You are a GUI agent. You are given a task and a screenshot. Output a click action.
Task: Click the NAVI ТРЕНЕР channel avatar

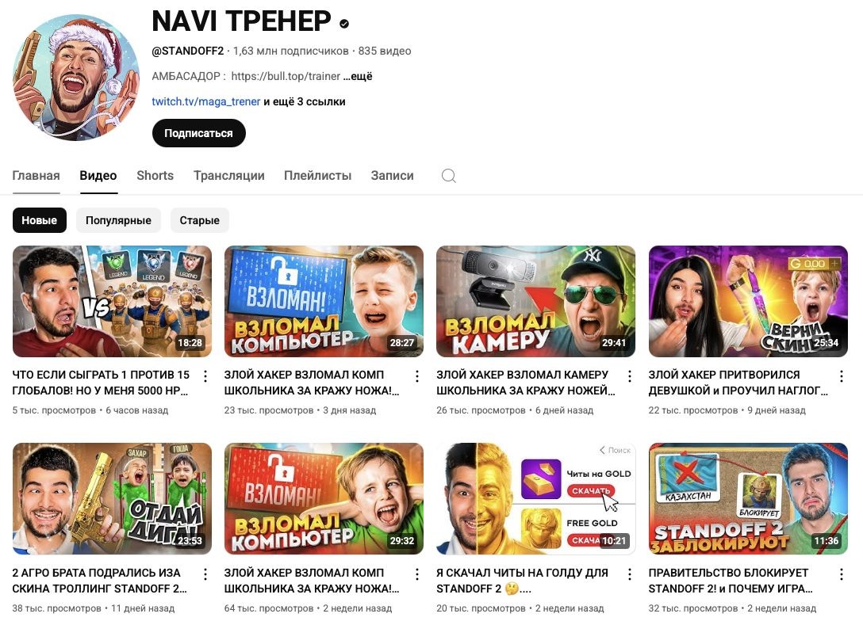(x=76, y=78)
